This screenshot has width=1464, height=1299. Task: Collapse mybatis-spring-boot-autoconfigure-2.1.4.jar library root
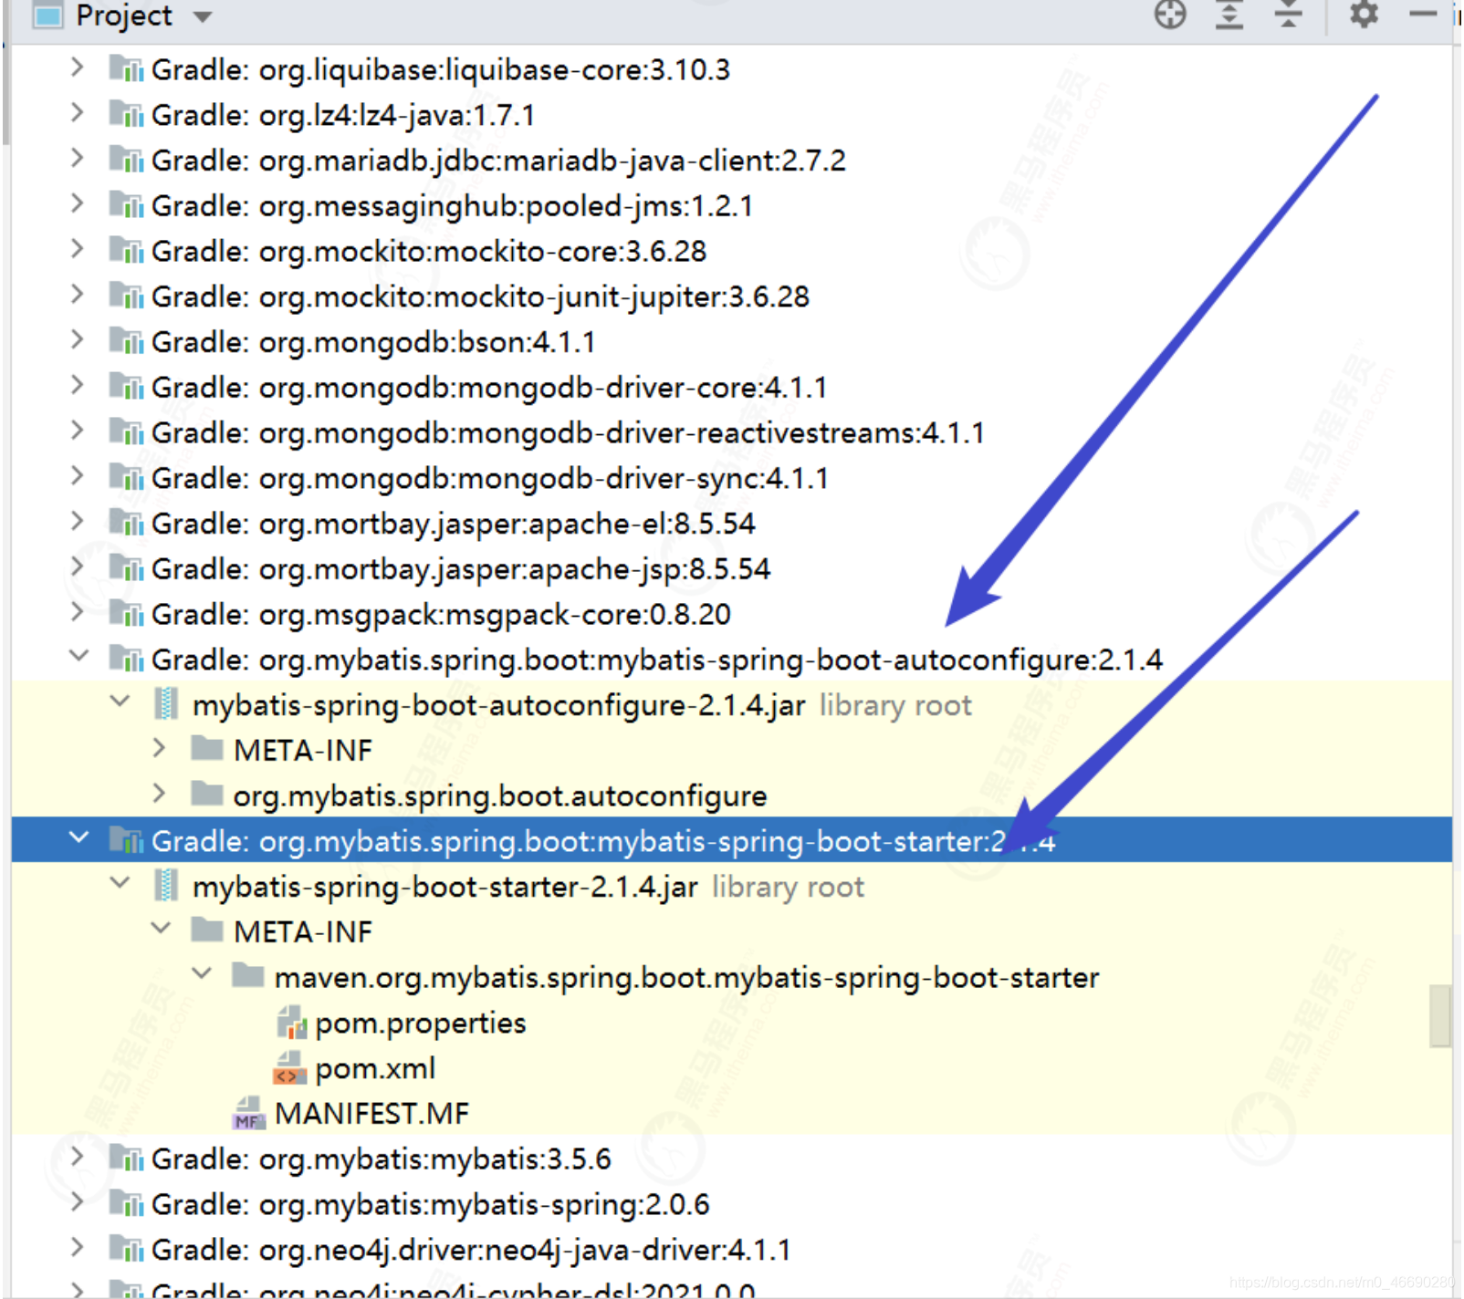tap(120, 701)
